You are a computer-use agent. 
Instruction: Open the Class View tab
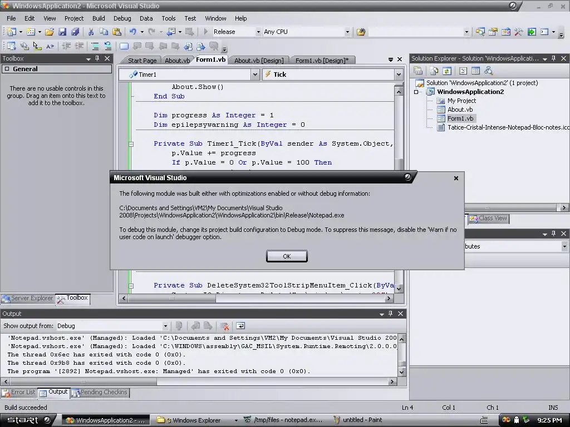[488, 218]
